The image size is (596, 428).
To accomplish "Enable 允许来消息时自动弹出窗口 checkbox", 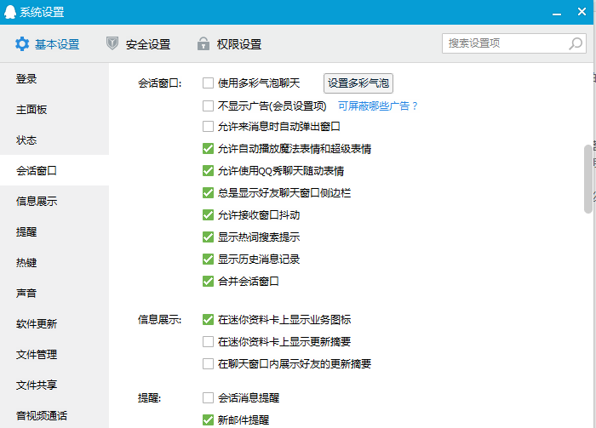I will point(208,127).
